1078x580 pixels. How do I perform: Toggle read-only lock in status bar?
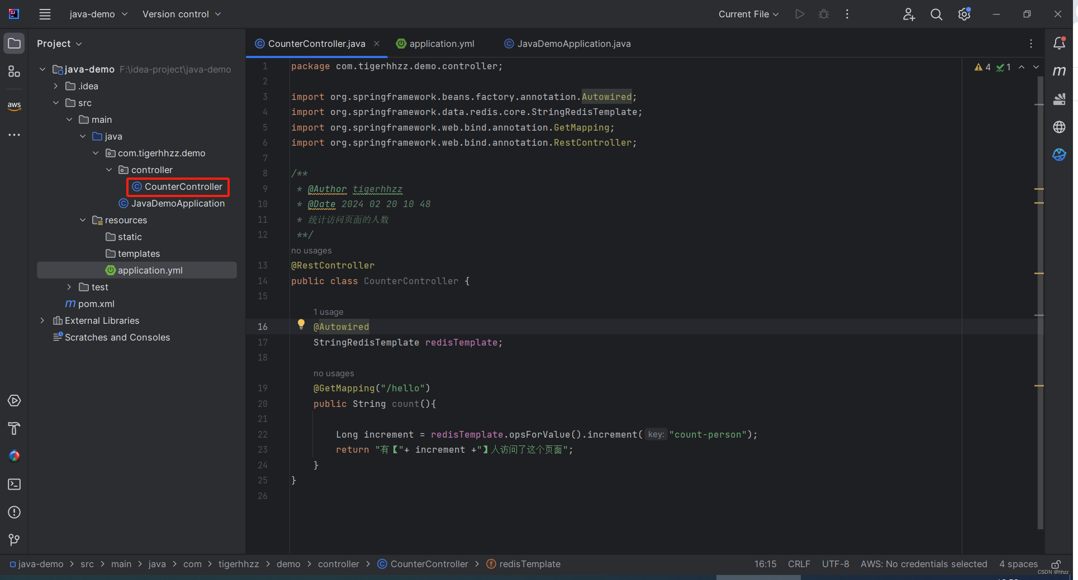1056,564
